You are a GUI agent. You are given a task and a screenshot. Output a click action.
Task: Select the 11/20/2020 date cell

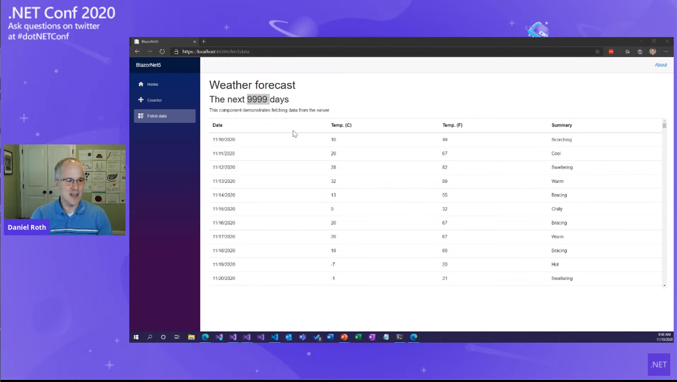coord(224,278)
